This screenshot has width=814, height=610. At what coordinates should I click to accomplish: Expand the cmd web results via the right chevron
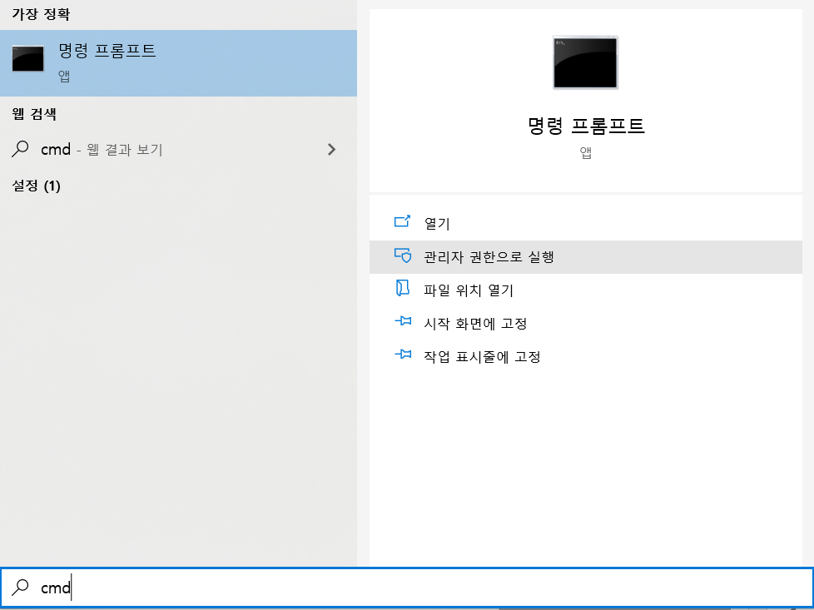click(x=332, y=149)
